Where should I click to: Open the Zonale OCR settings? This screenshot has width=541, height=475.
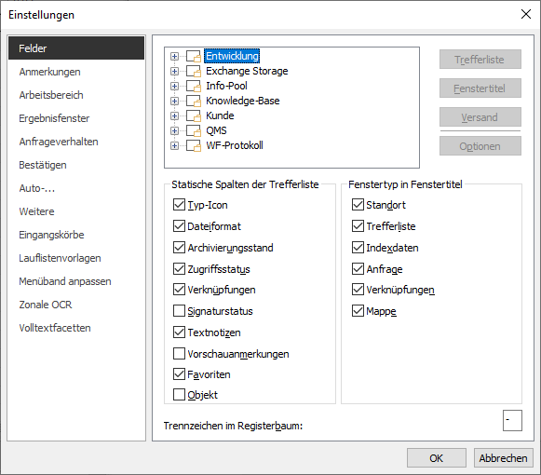pos(76,305)
